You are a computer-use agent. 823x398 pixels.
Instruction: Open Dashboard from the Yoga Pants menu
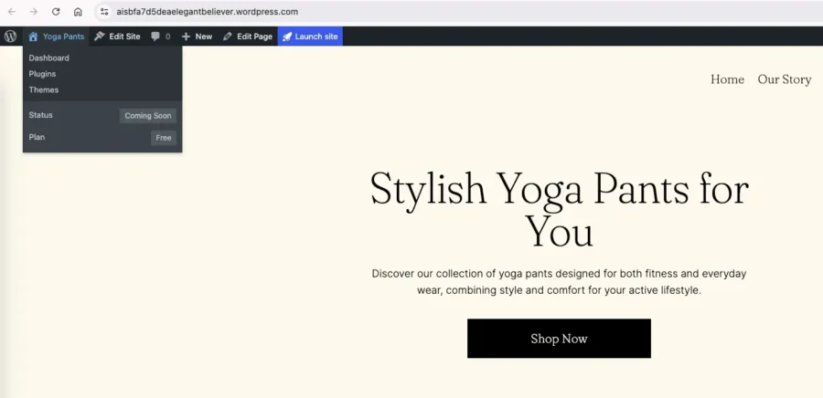click(48, 58)
